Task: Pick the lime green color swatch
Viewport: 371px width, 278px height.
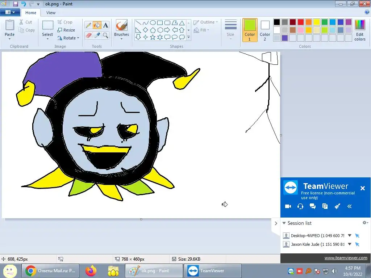Action: (324, 30)
